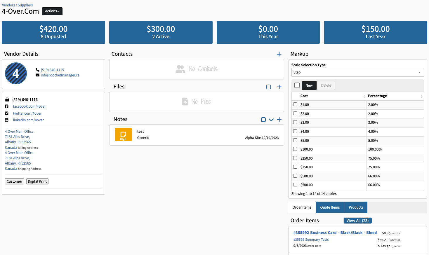Check the $1.00 markup row checkbox
This screenshot has width=429, height=255.
tap(295, 104)
